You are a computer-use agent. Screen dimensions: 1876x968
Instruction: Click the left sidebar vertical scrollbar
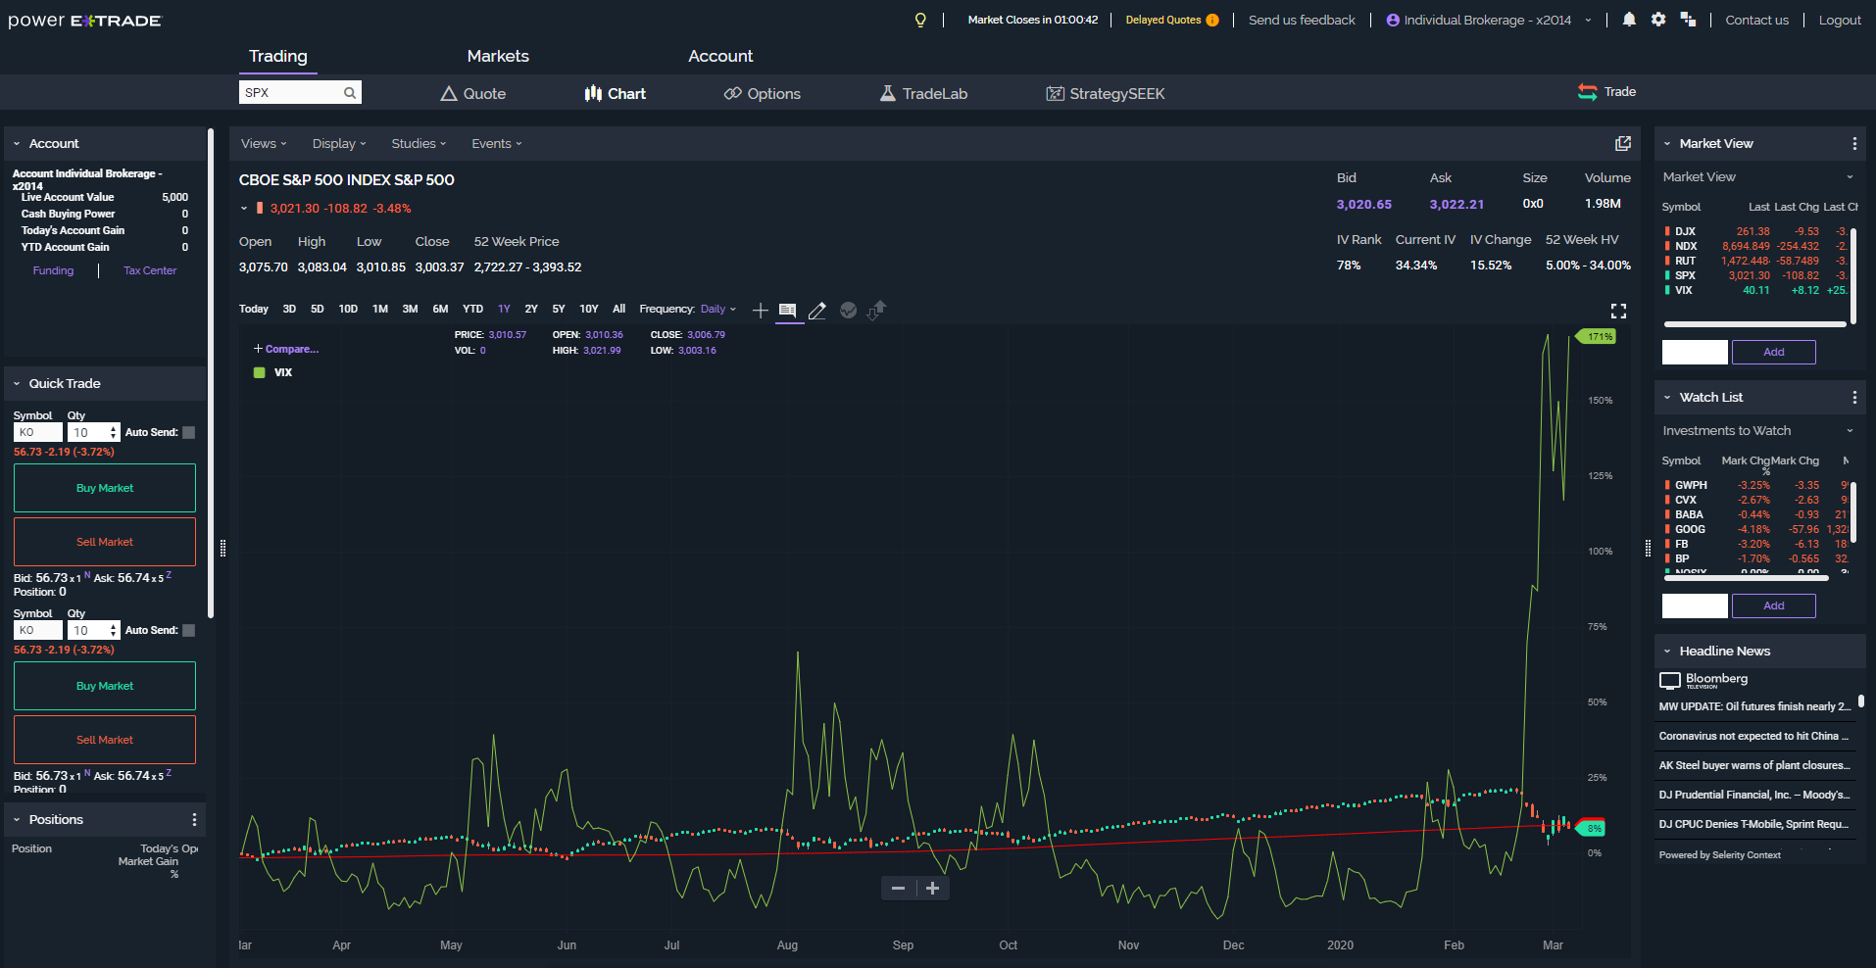210,372
